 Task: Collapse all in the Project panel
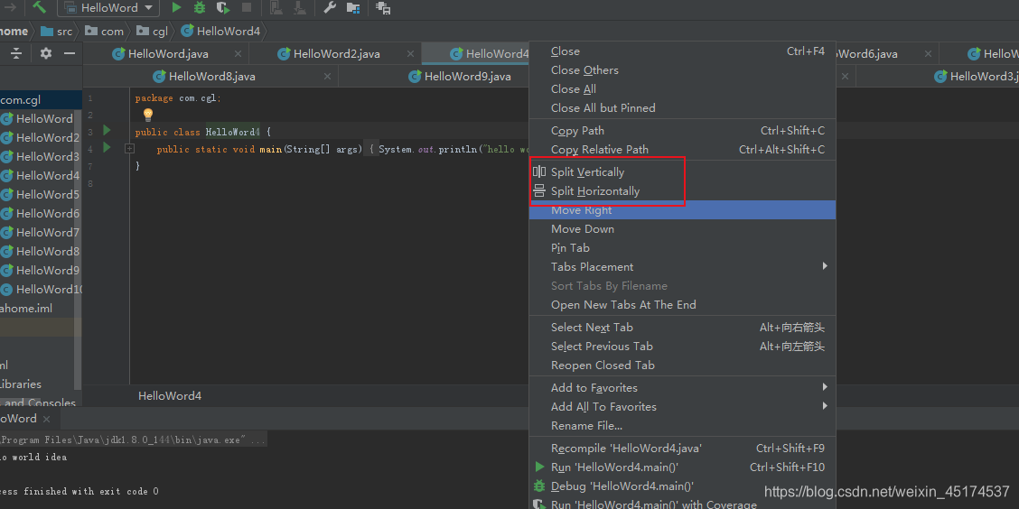coord(16,53)
